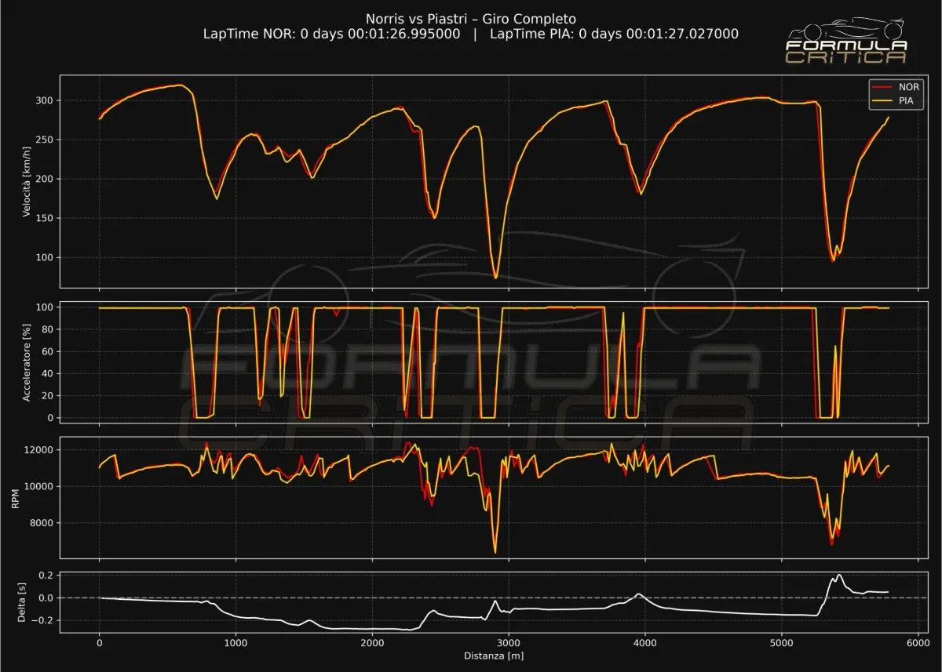Click the title 'Norris vs Piastri – Giro Completo'
The width and height of the screenshot is (942, 672).
[471, 19]
